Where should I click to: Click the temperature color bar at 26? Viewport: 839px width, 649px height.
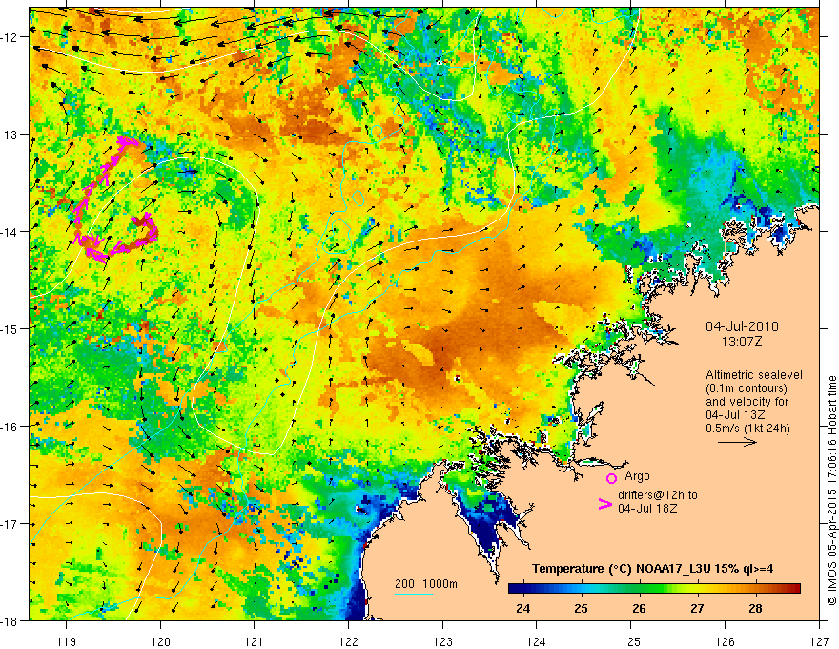coord(639,589)
